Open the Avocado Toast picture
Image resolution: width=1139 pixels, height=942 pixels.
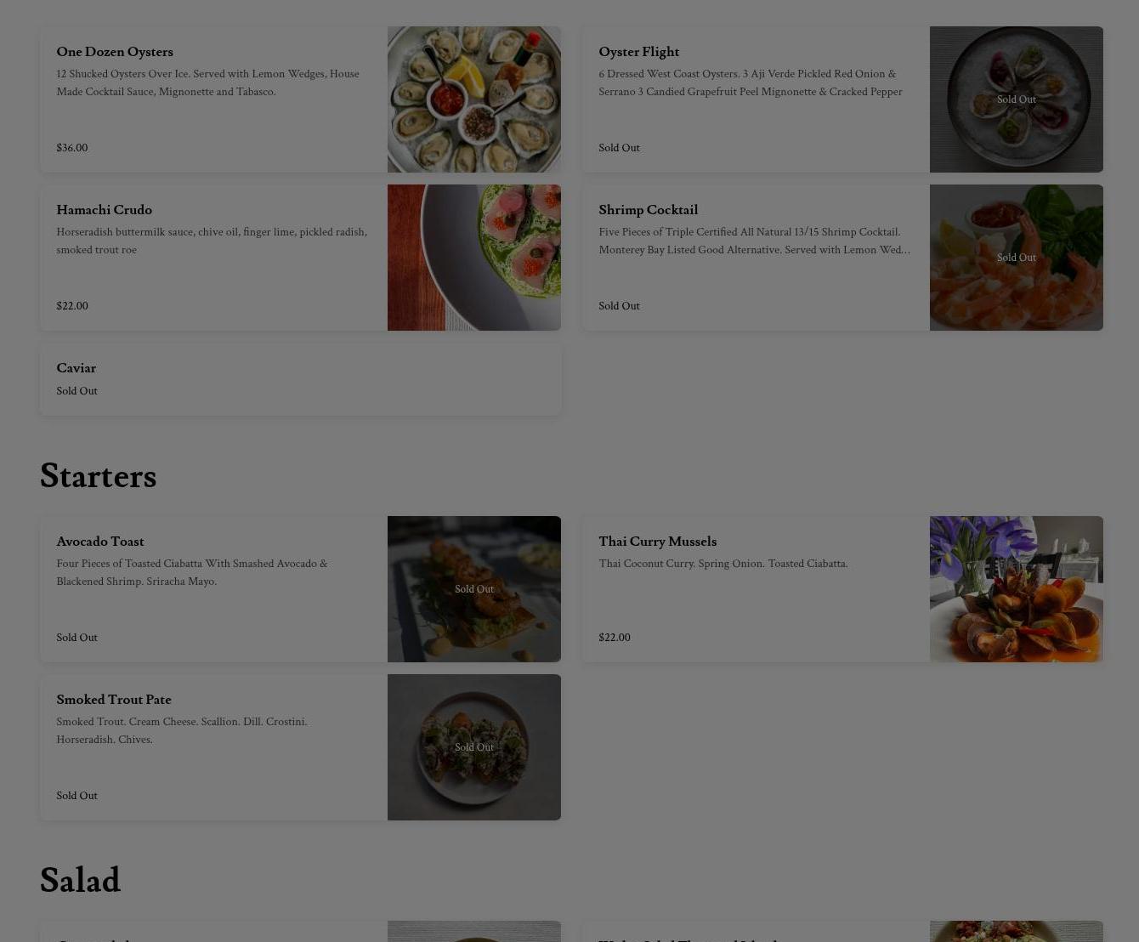click(x=473, y=589)
